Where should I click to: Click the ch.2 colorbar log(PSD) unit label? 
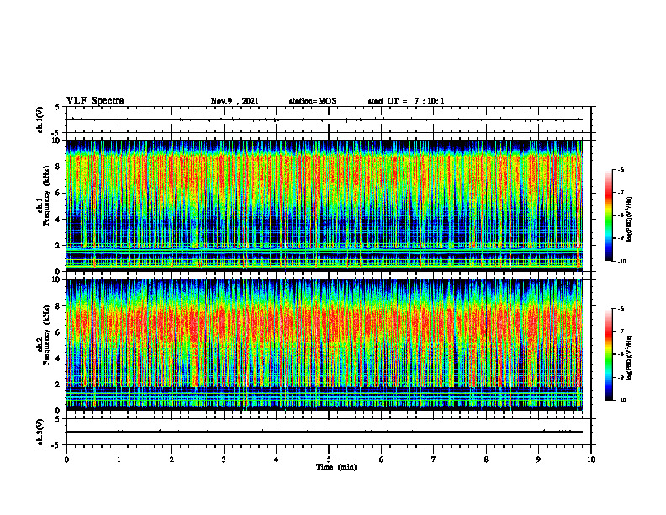(630, 358)
